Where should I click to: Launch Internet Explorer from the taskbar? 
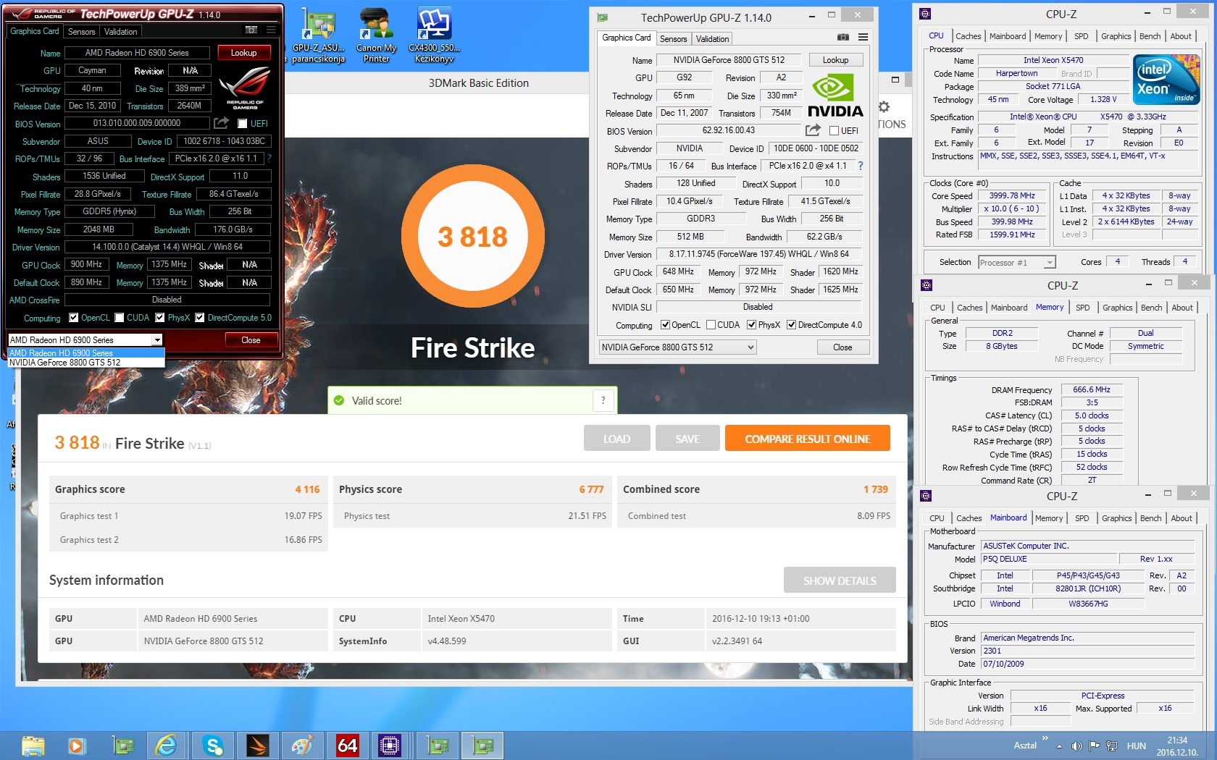coord(167,746)
